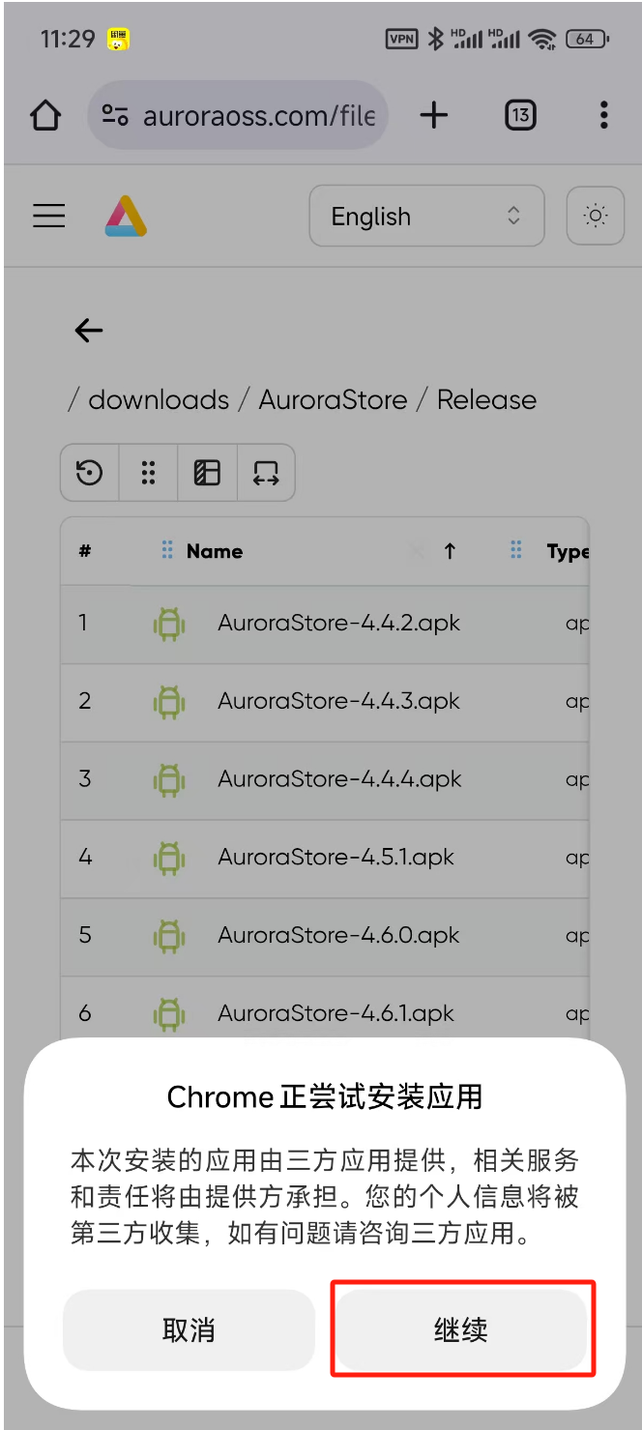Tap the Aurora OSS logo
Viewport: 642px width, 1430px height.
tap(126, 216)
